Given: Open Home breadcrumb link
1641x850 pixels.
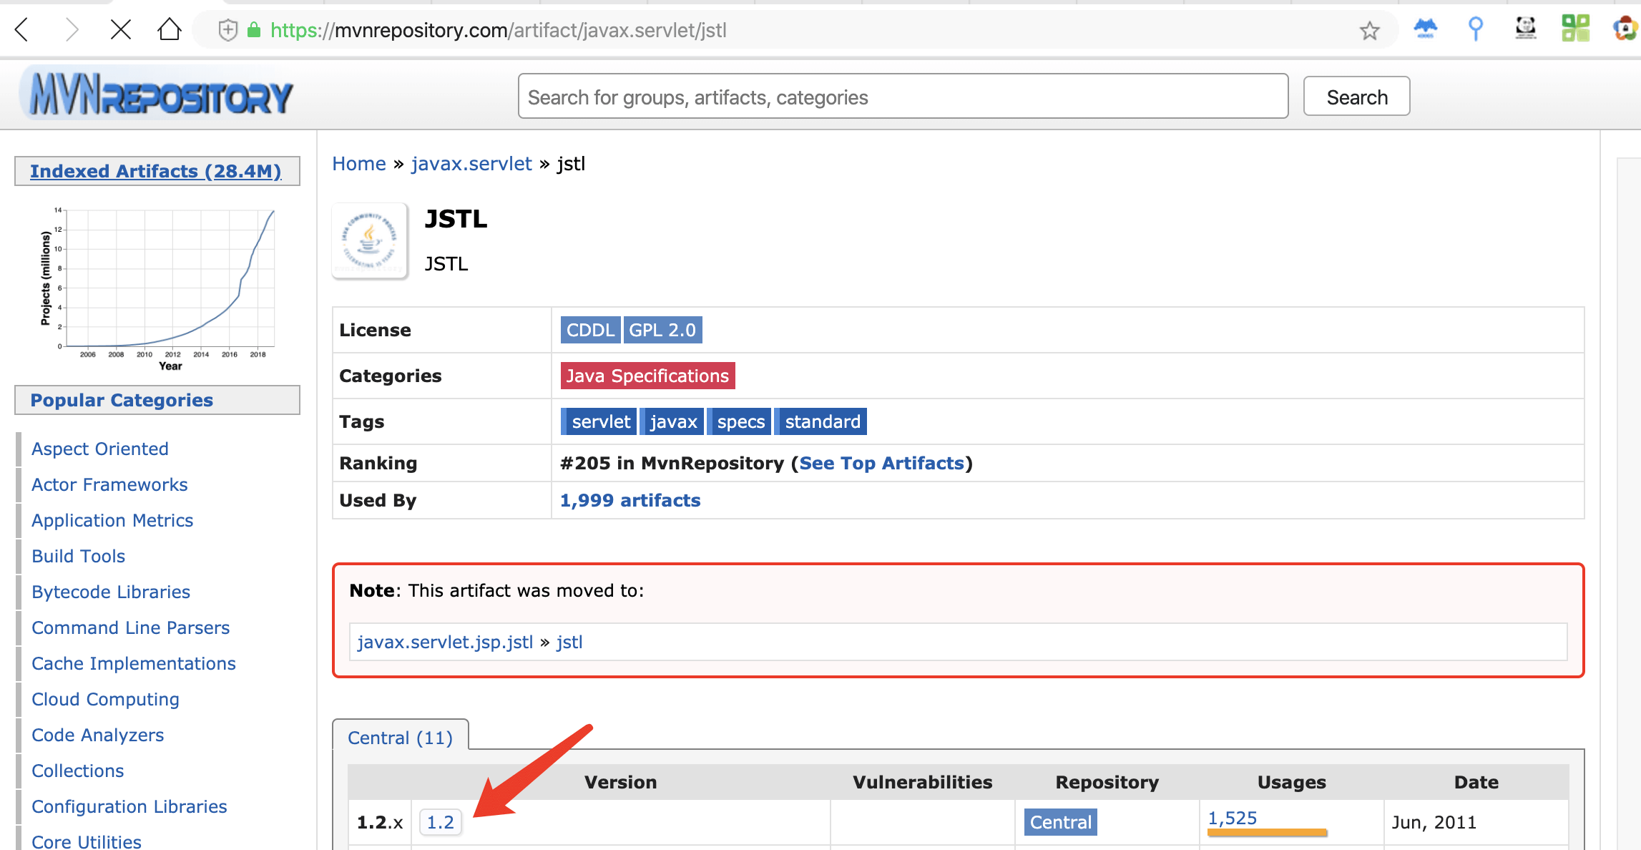Looking at the screenshot, I should click(x=359, y=164).
